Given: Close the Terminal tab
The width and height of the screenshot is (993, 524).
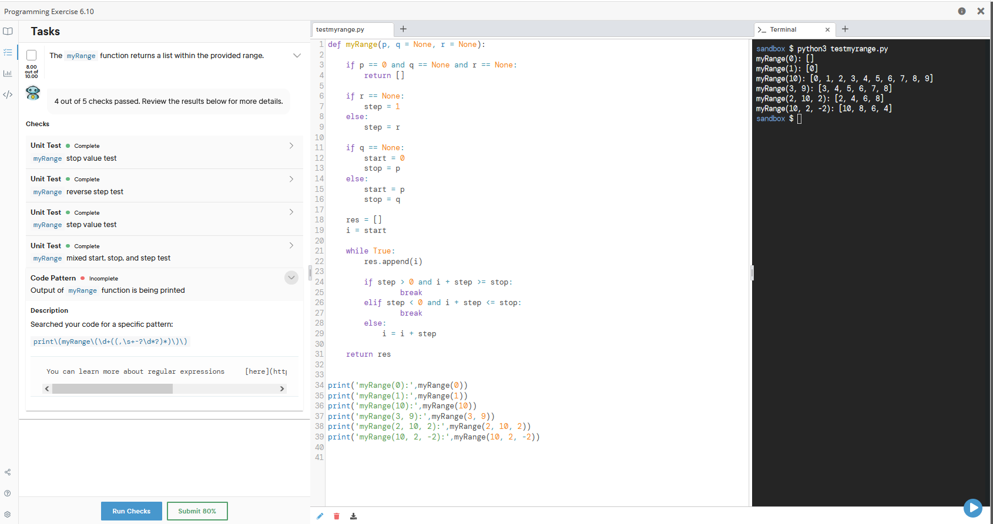Looking at the screenshot, I should [827, 30].
